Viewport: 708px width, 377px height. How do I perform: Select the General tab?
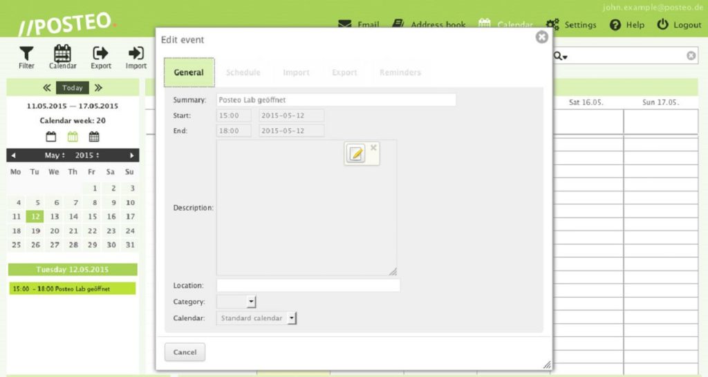189,72
